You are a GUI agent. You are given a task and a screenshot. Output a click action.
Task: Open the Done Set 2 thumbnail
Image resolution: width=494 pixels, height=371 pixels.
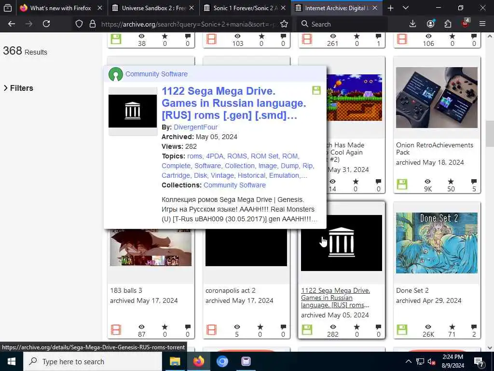[437, 243]
